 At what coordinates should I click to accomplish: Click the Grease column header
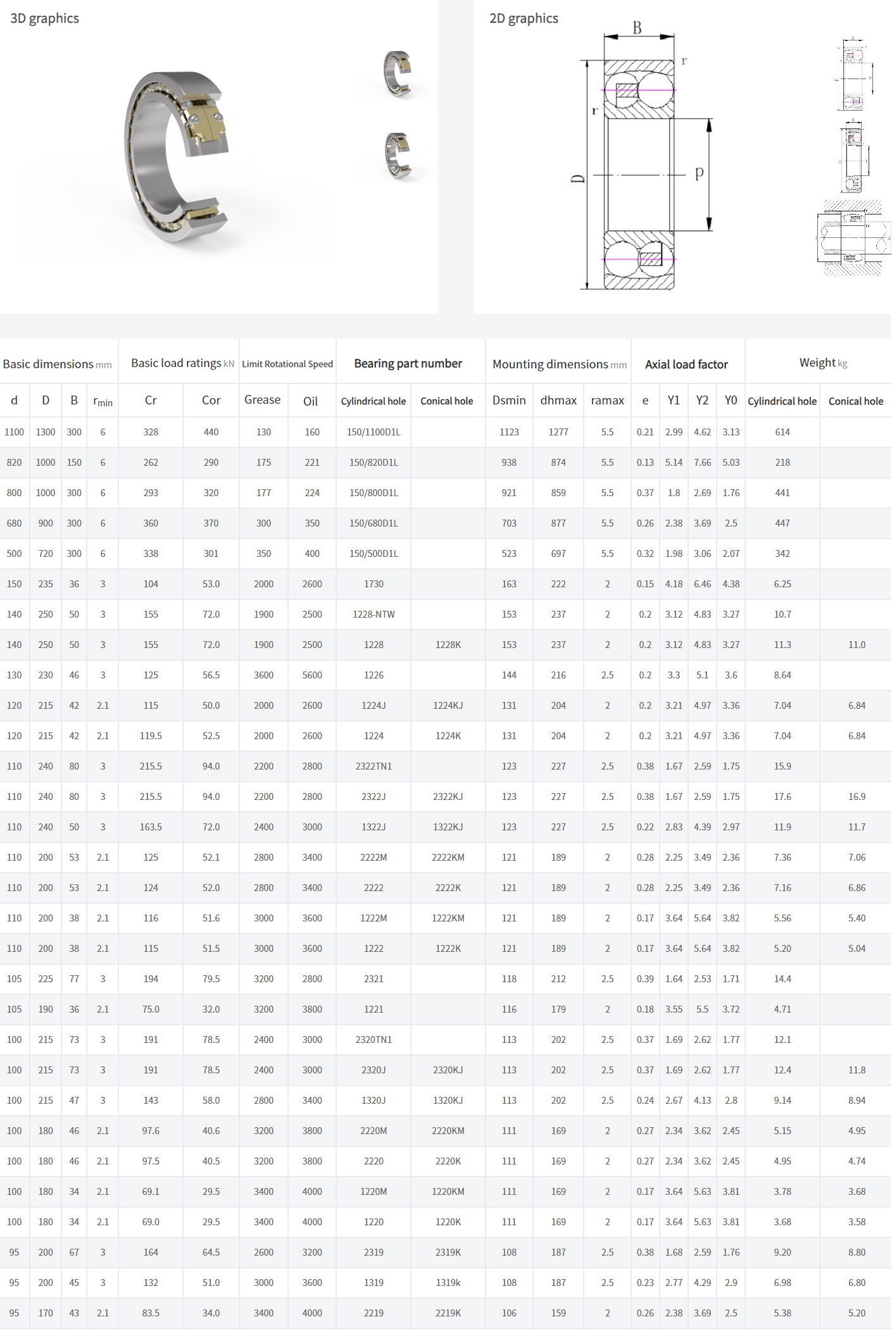point(262,400)
